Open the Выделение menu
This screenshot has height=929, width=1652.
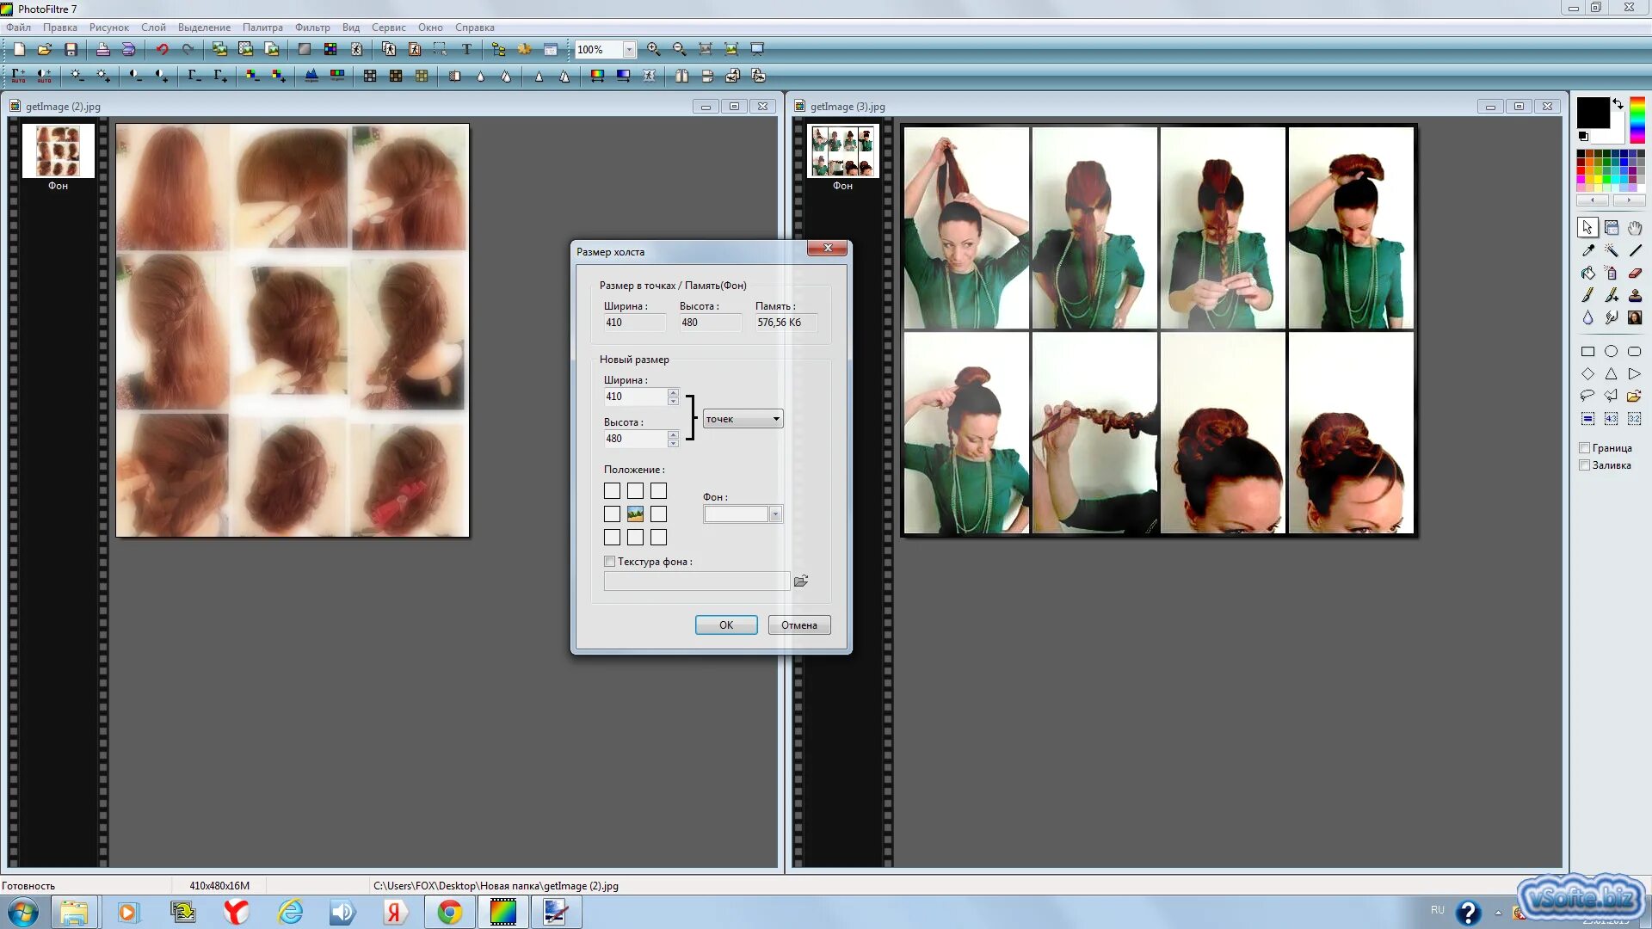204,28
